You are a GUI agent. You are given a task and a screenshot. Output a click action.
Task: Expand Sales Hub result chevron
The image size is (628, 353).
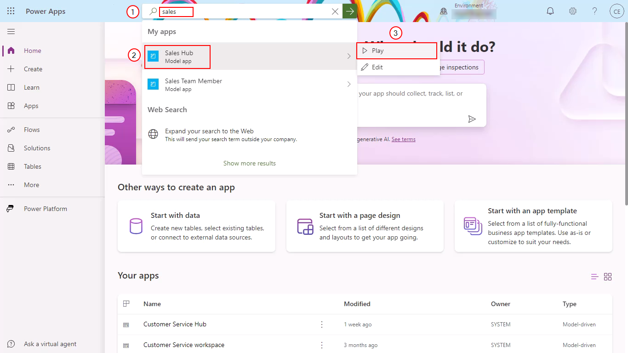[349, 56]
